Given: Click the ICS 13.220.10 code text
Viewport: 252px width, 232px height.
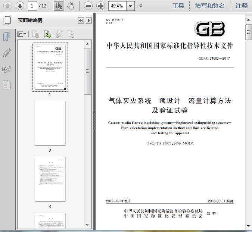Looking at the screenshot, I should coord(115,20).
